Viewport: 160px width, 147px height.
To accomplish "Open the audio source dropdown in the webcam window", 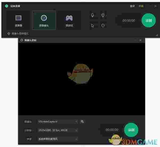I will [57, 139].
